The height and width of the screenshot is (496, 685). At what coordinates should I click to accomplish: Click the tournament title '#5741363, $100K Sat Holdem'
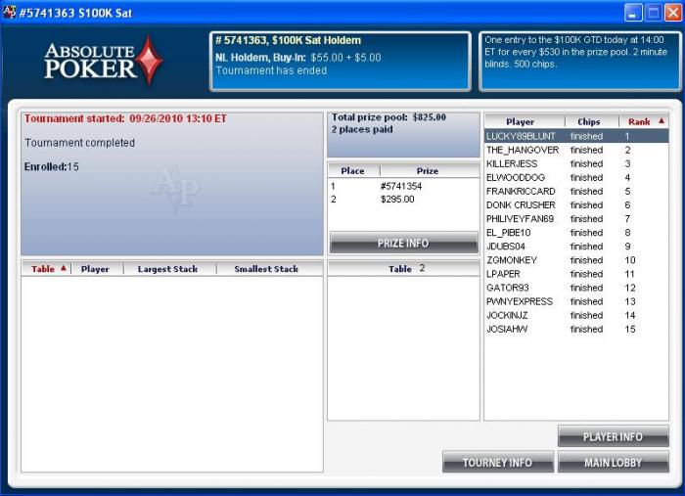click(289, 41)
